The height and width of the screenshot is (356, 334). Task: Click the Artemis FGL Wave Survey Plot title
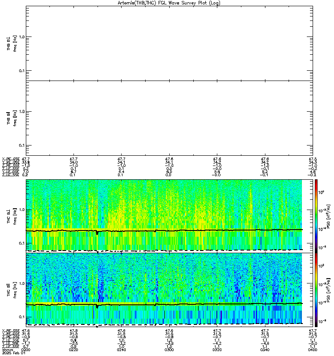[x=169, y=3]
